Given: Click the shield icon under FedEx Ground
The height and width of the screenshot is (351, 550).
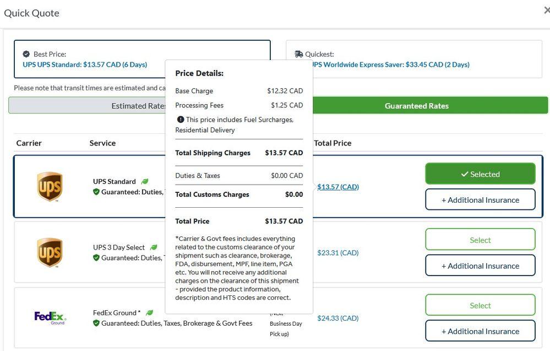Looking at the screenshot, I should click(96, 323).
